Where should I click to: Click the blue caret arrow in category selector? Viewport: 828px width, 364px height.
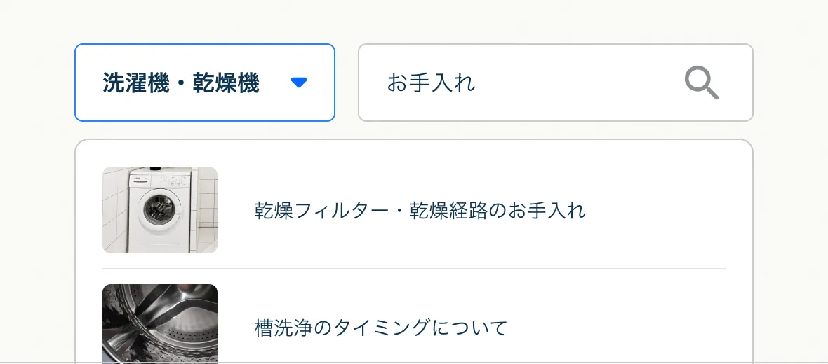[299, 83]
